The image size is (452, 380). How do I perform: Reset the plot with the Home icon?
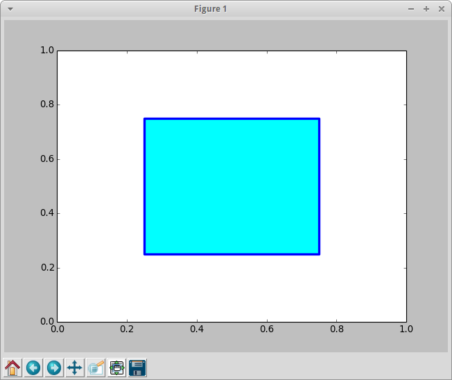pos(12,368)
